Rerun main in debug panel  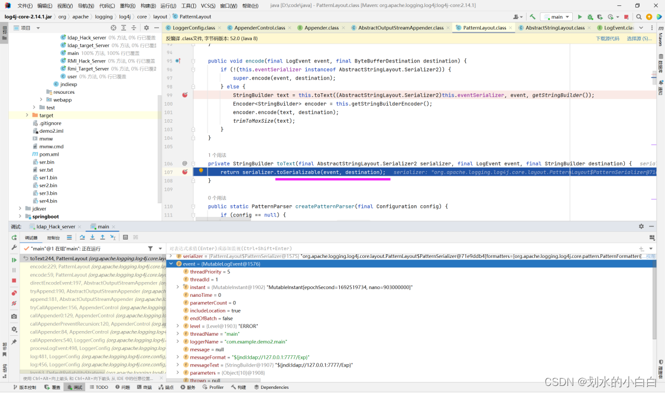click(14, 238)
